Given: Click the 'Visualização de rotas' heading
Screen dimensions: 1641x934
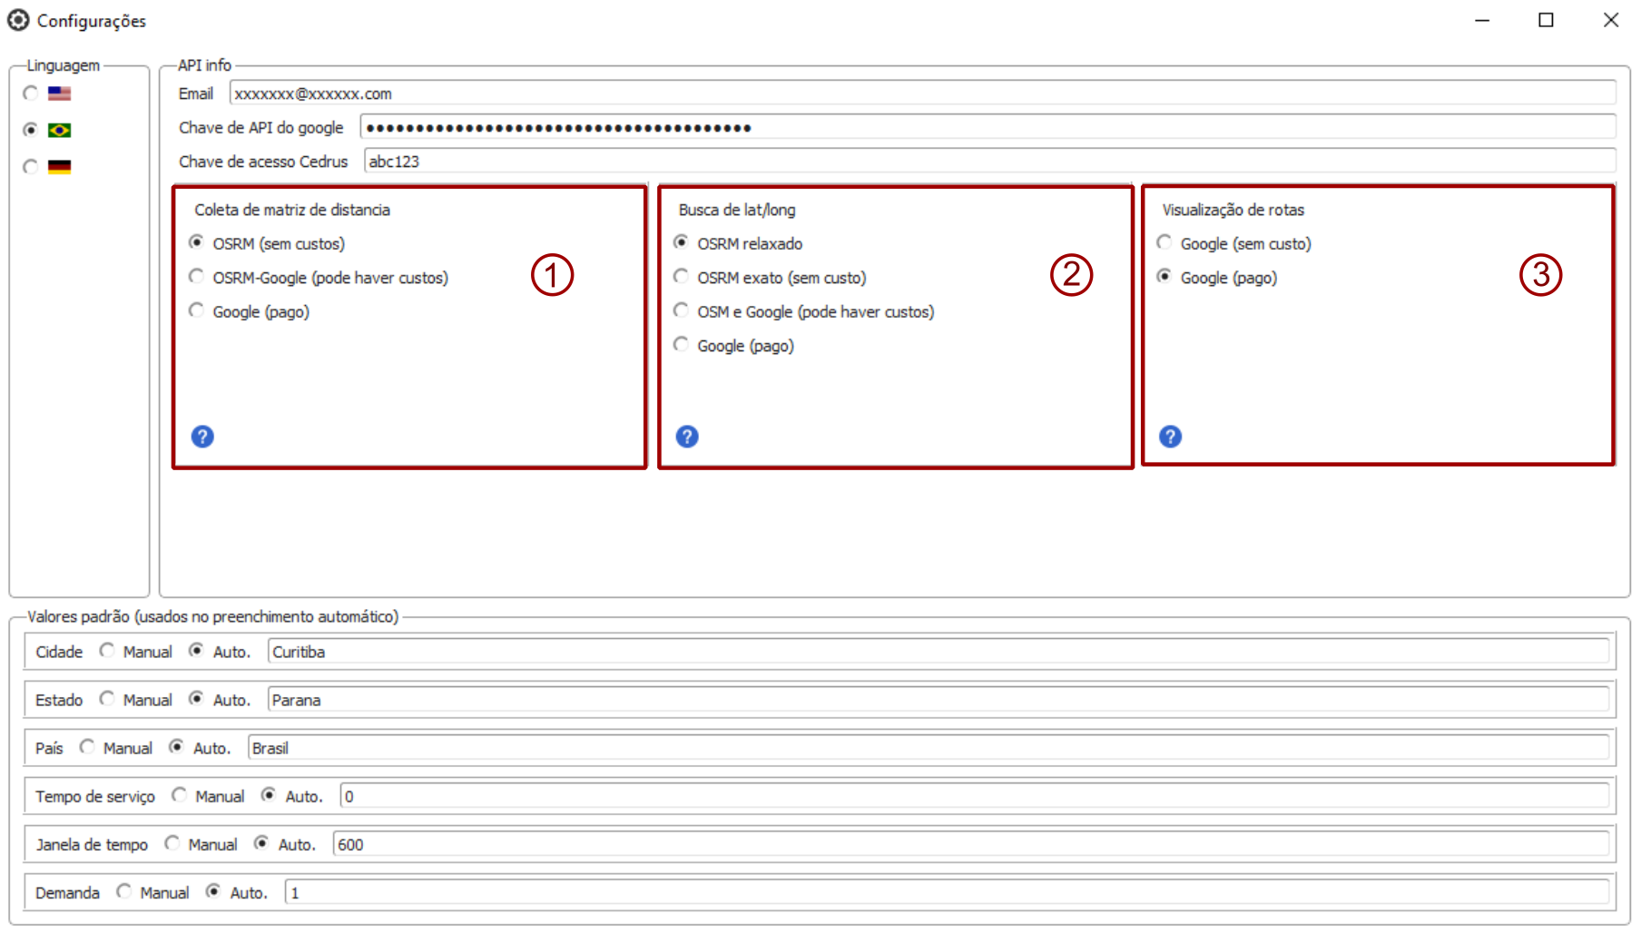Looking at the screenshot, I should (1233, 210).
